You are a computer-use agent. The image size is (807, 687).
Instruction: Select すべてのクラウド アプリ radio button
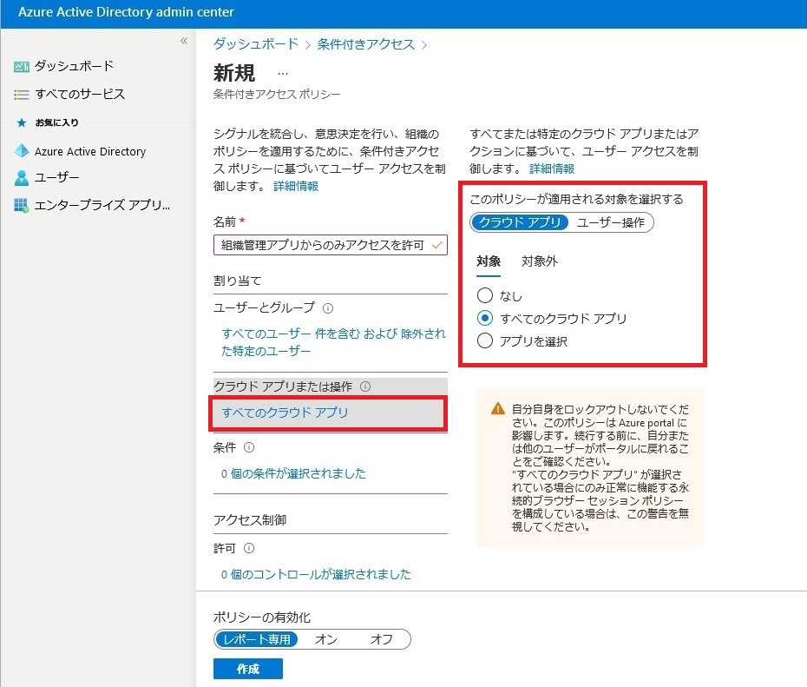[485, 318]
